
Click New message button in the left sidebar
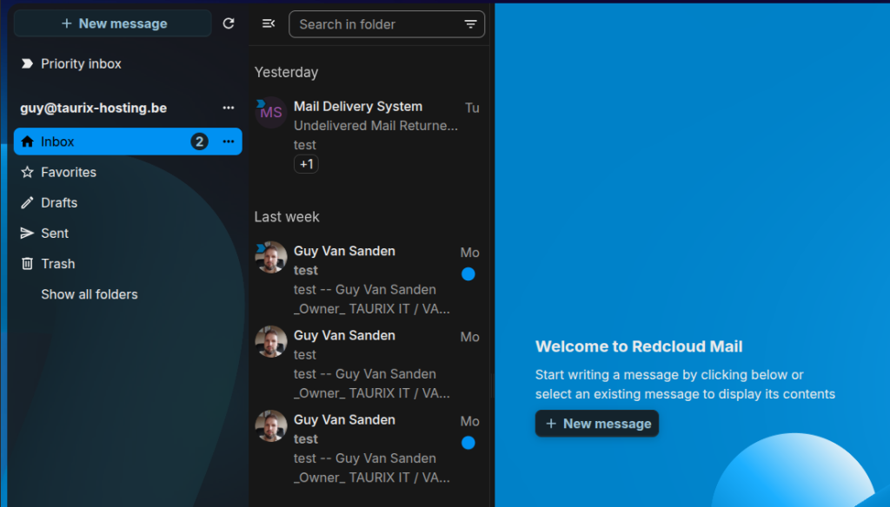coord(113,23)
